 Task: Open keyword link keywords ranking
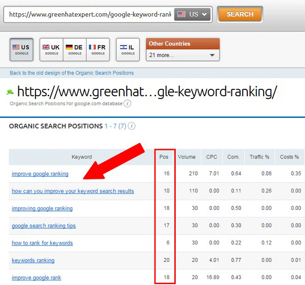pos(33,260)
